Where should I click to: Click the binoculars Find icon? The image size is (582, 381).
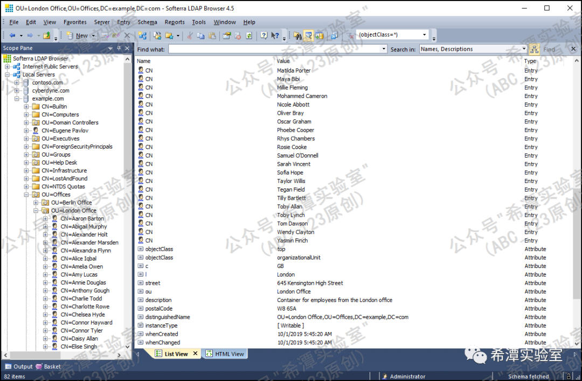coord(297,36)
